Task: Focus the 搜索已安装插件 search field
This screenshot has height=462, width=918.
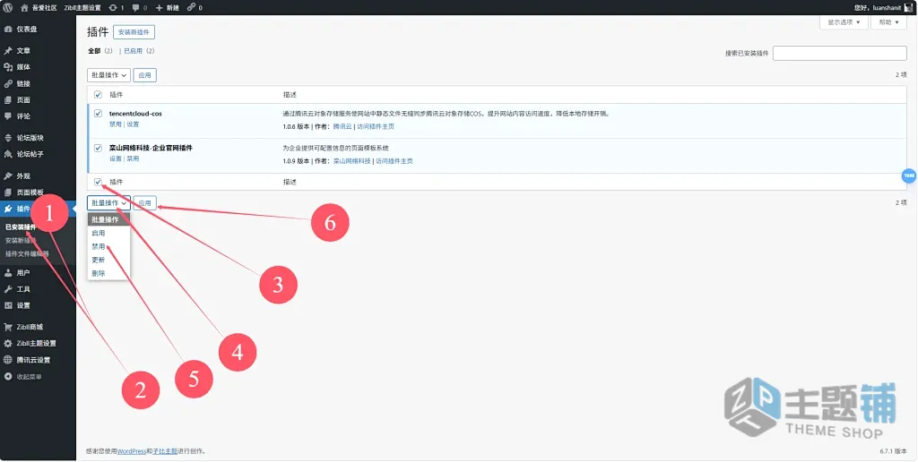Action: click(839, 53)
